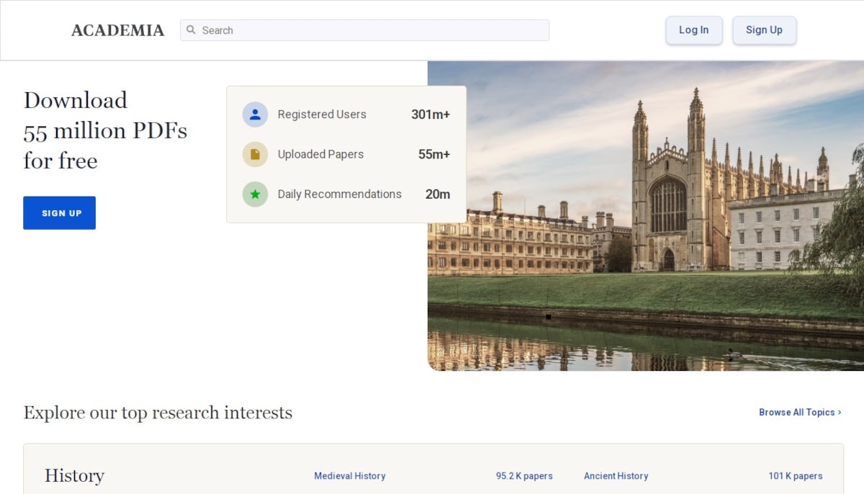Open the Ancient History topic link
Screen dimensions: 864x494
(x=616, y=476)
